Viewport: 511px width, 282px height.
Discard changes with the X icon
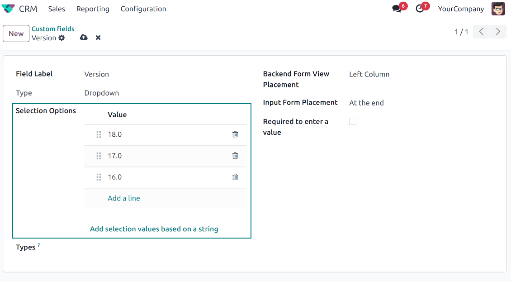tap(98, 38)
